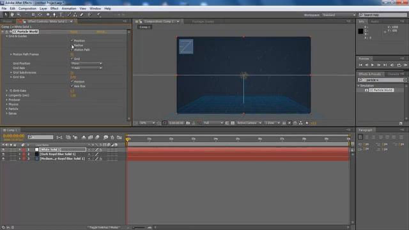This screenshot has width=409, height=230.
Task: Expand the Birth Rate property
Action: click(x=7, y=91)
